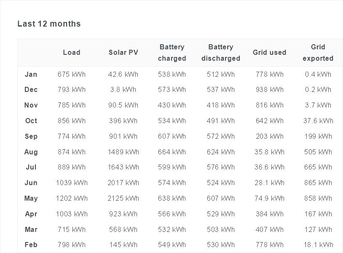The image size is (343, 253).
Task: Click the 938 kWh Grid used value
Action: 270,89
